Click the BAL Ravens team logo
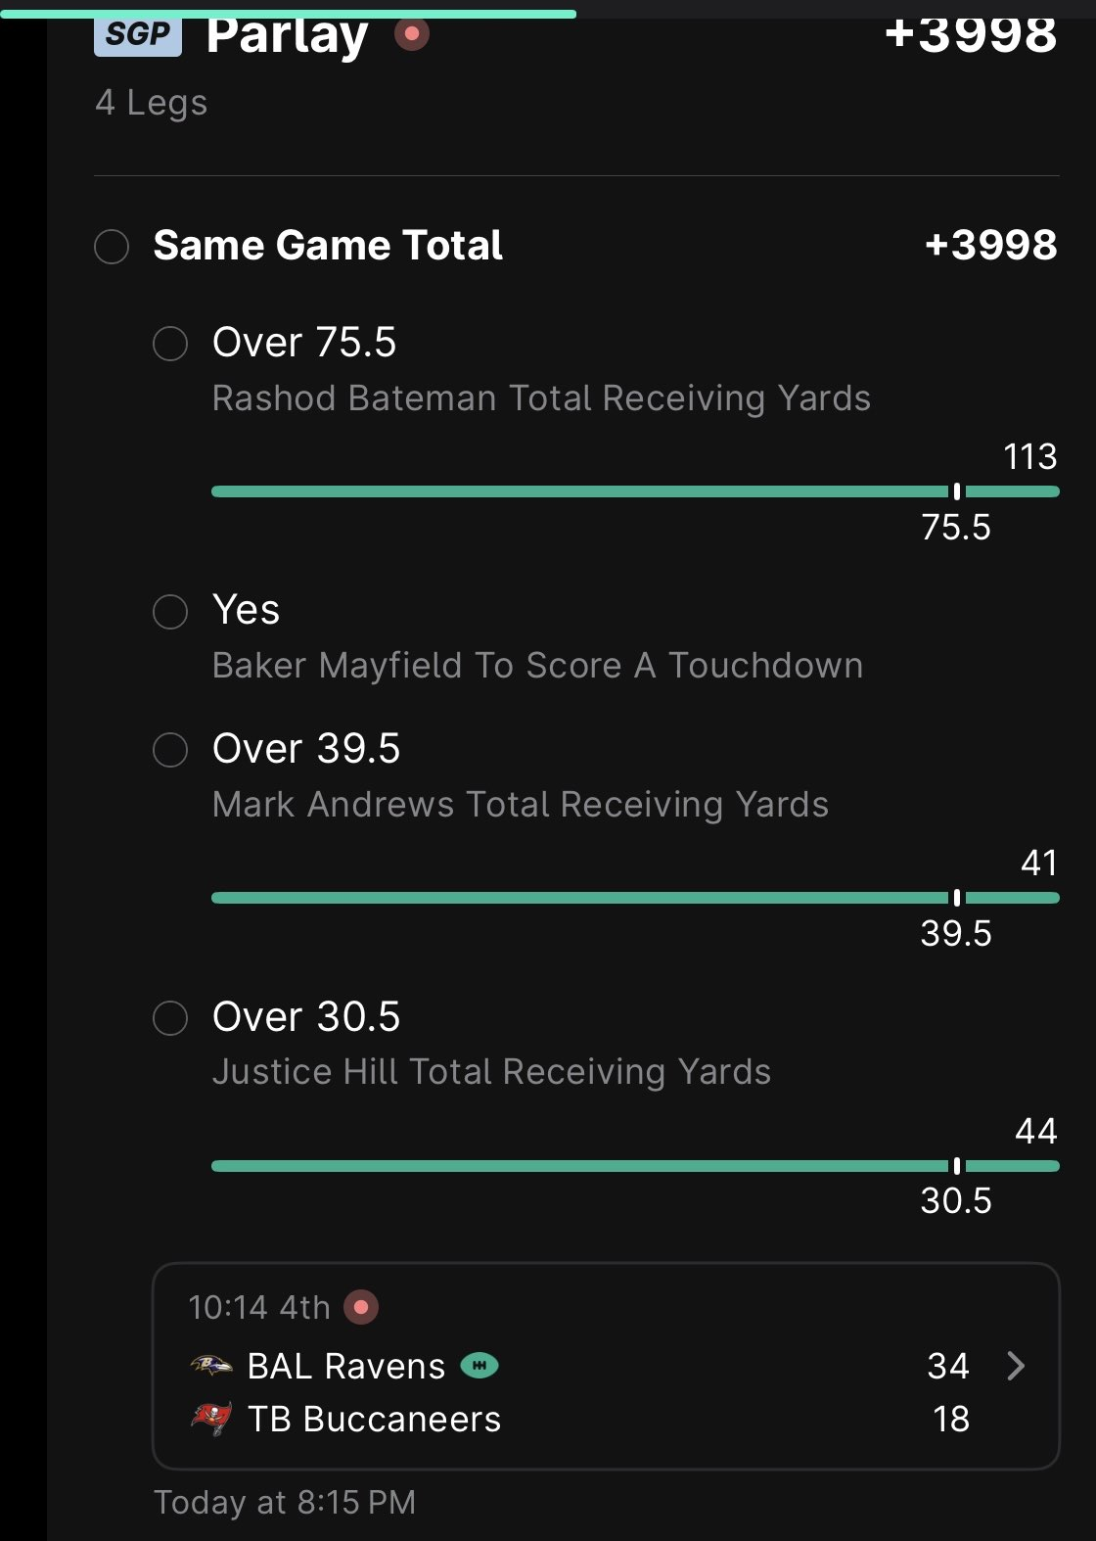1096x1541 pixels. tap(211, 1365)
